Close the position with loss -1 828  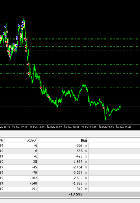(86, 184)
